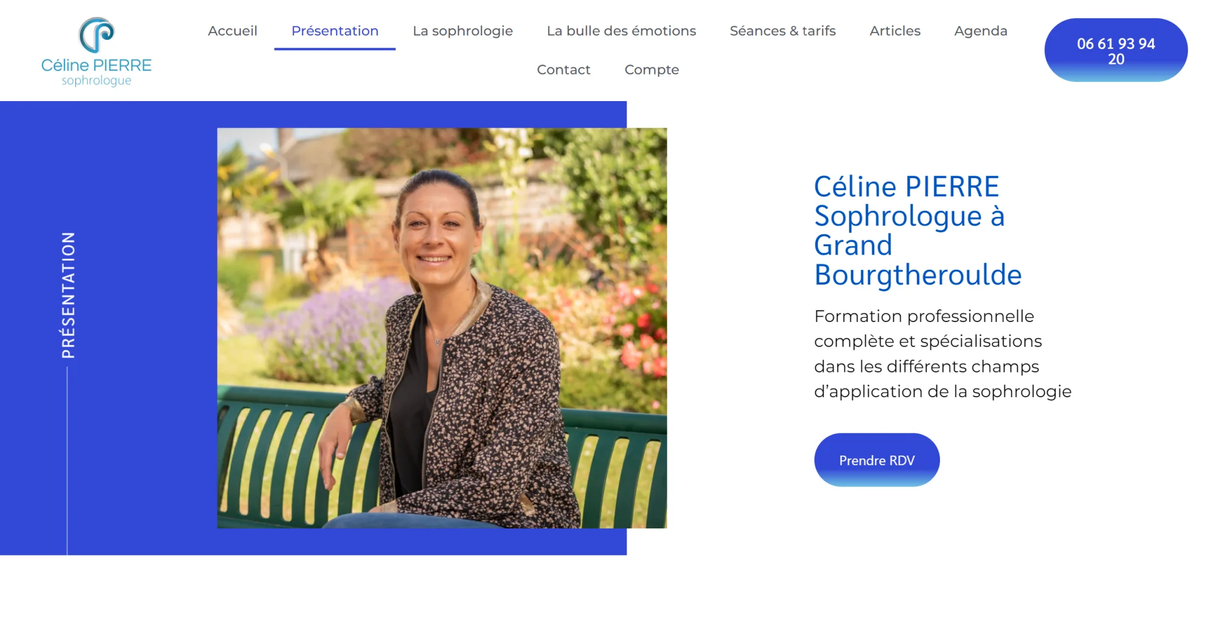Click the photo of woman on bench
The width and height of the screenshot is (1211, 641).
click(x=442, y=328)
